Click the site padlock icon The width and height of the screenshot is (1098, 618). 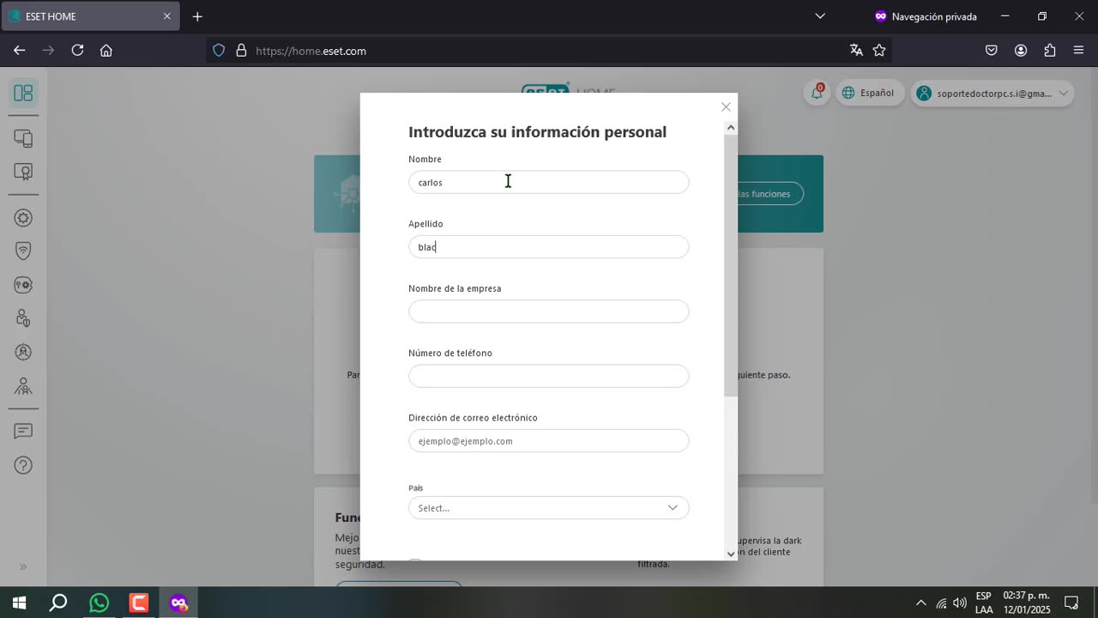click(241, 51)
